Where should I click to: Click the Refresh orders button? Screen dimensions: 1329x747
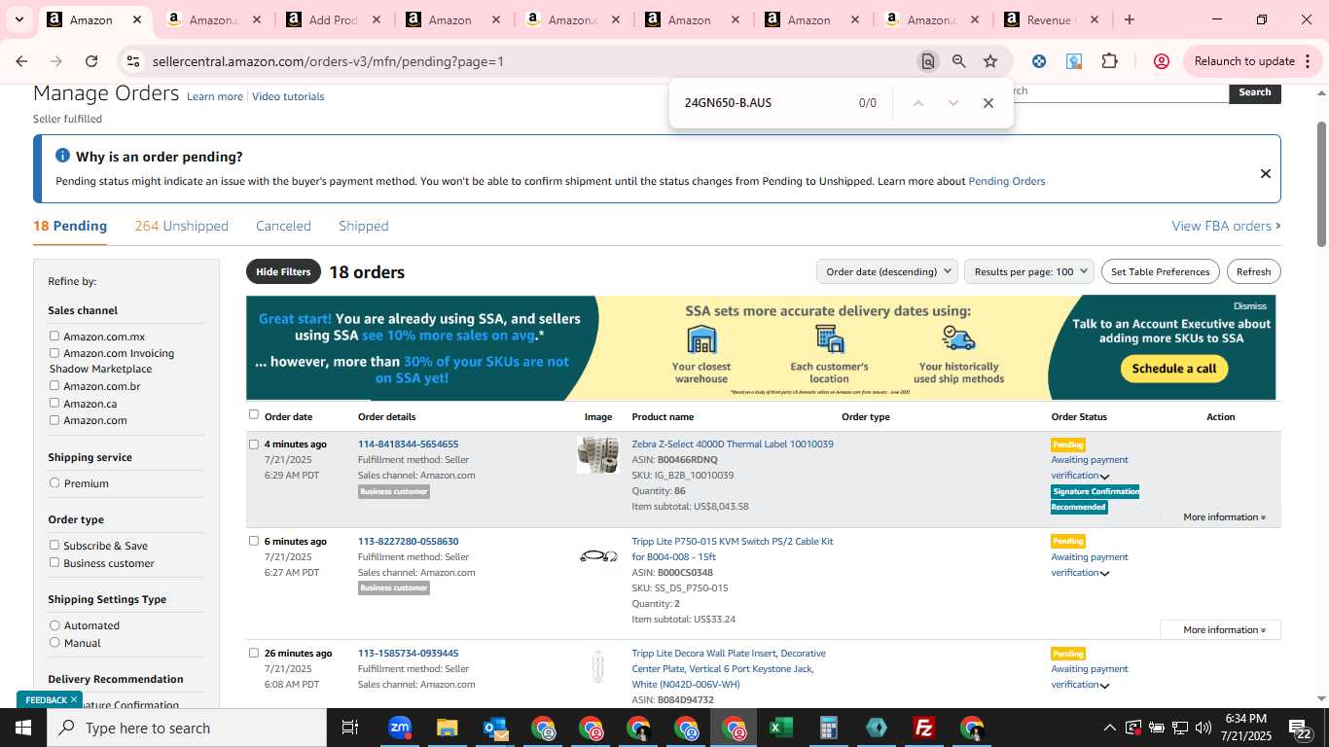(x=1253, y=271)
